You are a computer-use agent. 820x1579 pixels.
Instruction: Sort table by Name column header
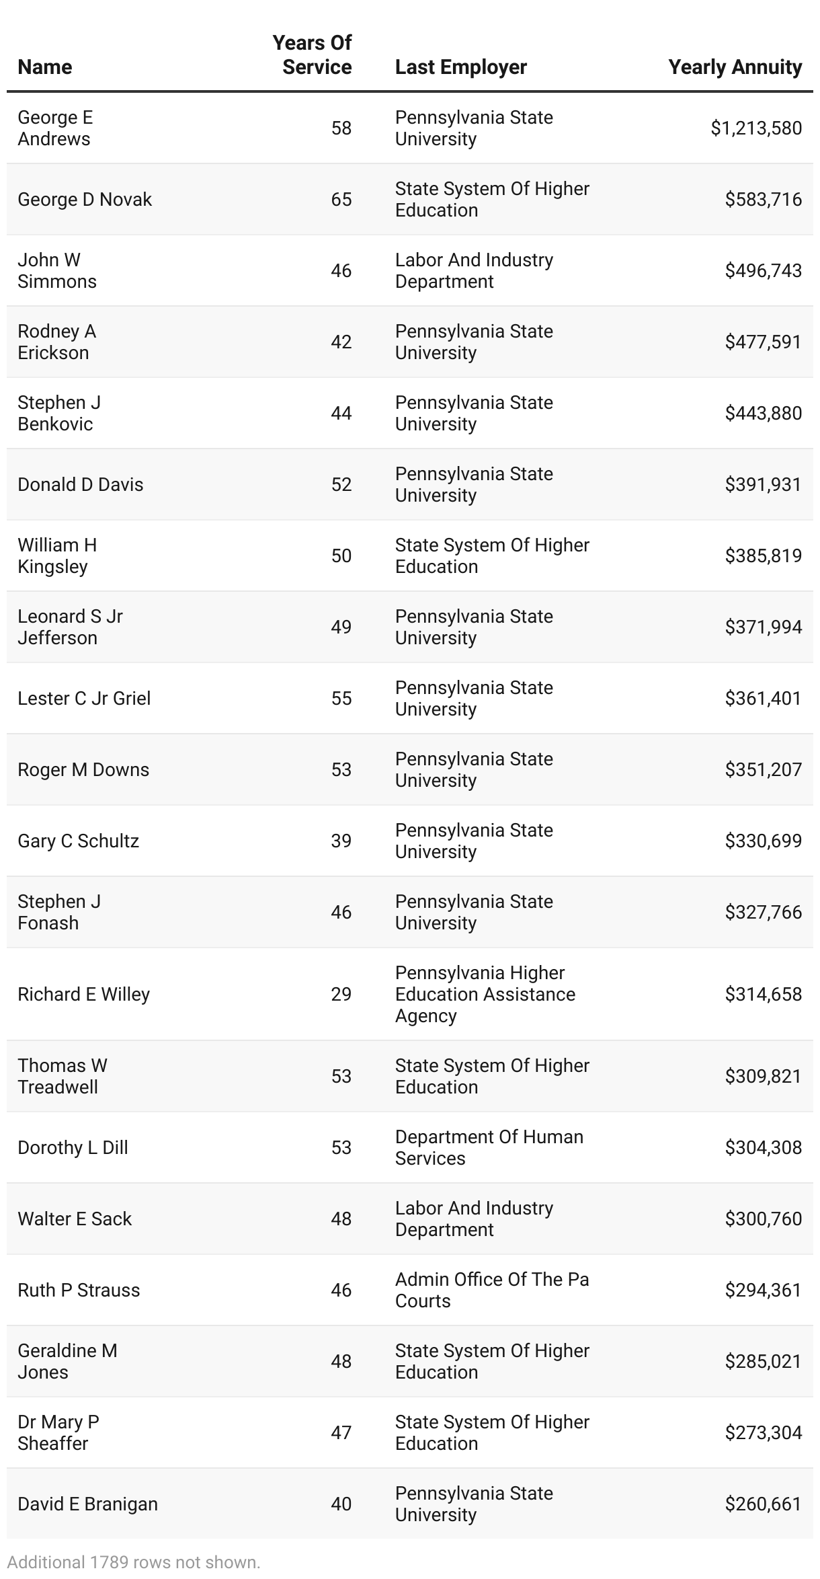pyautogui.click(x=45, y=67)
